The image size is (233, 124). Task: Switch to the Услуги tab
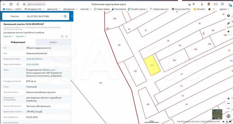pyautogui.click(x=53, y=42)
